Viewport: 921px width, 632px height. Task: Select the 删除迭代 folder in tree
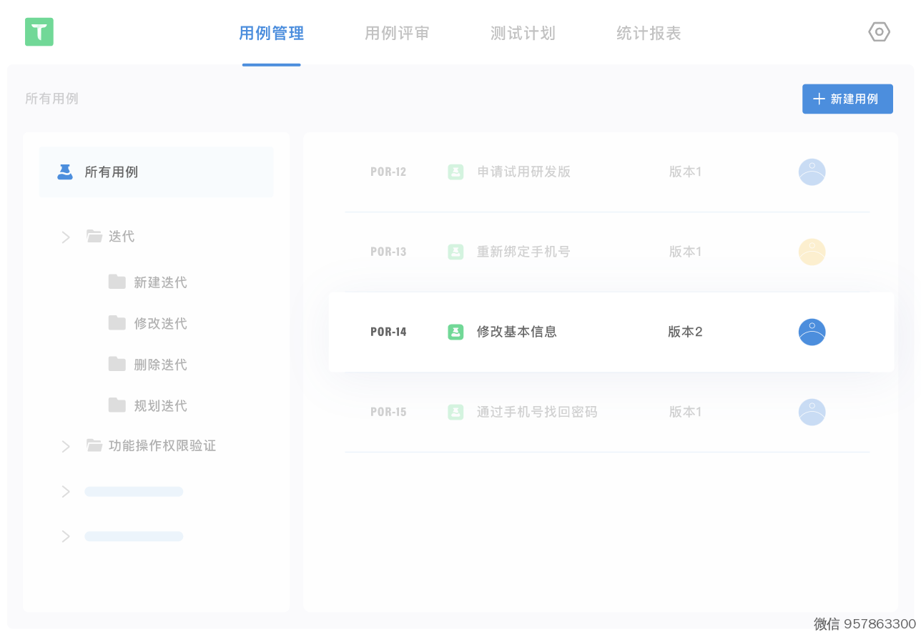(x=160, y=365)
